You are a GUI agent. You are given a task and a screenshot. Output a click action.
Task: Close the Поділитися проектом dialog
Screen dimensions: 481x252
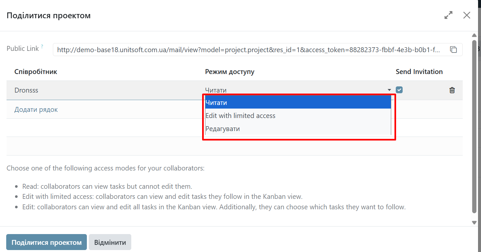467,15
